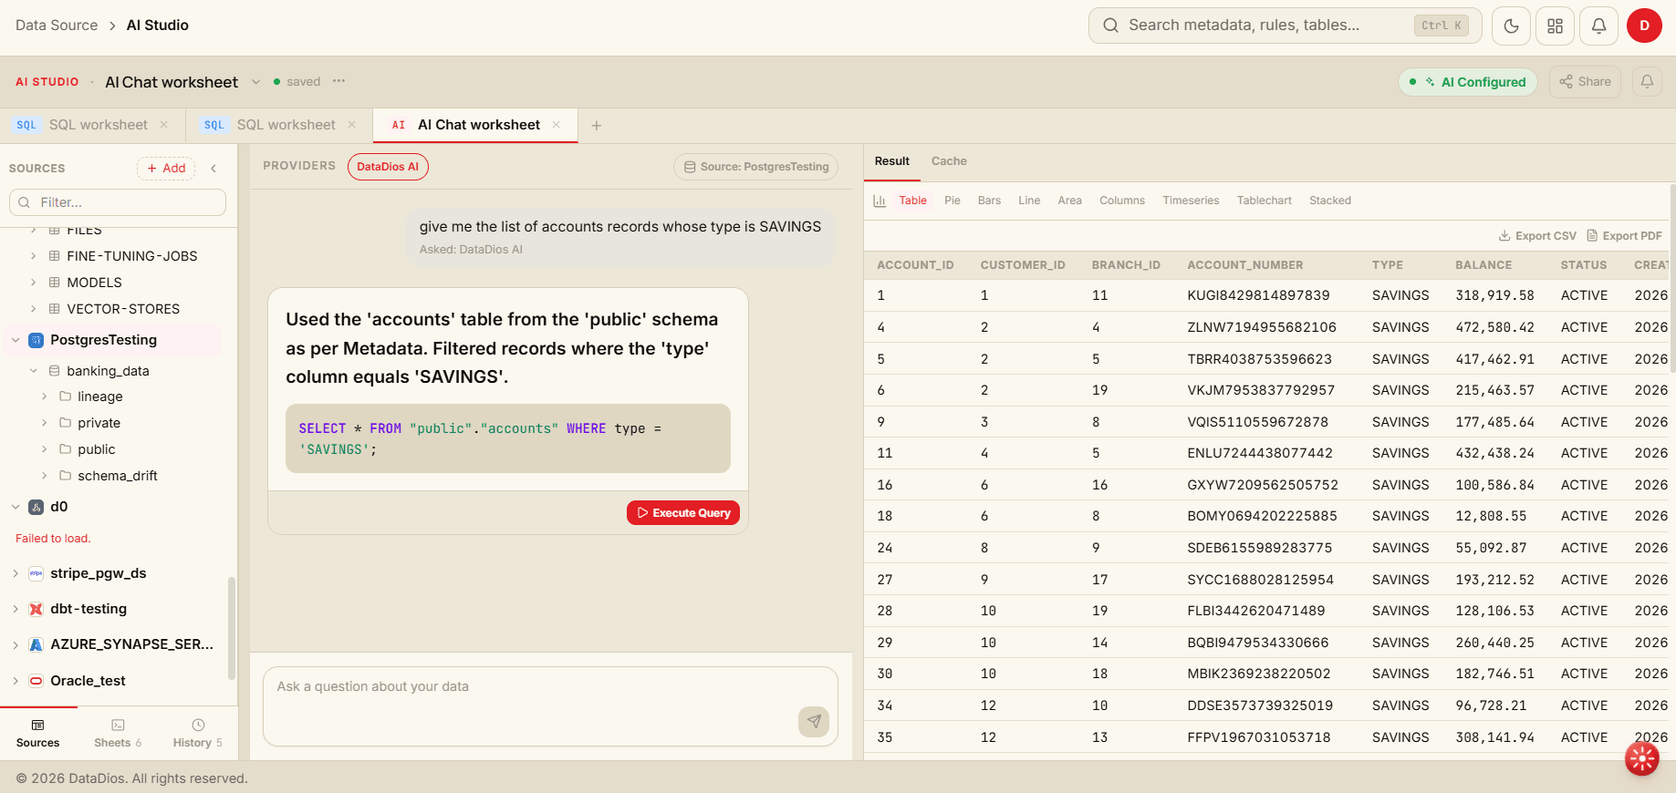The height and width of the screenshot is (793, 1676).
Task: Open red floating help widget
Action: [x=1642, y=758]
